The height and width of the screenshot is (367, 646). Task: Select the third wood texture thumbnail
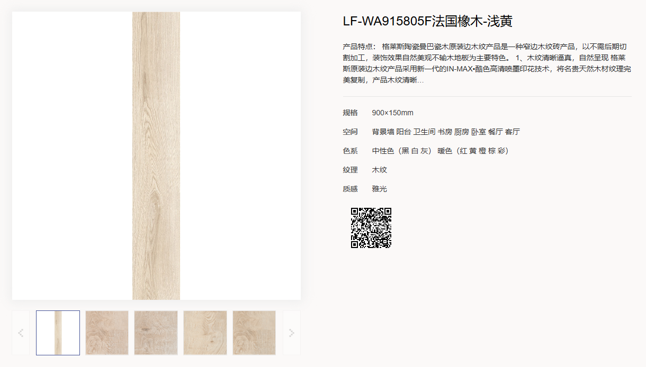156,333
